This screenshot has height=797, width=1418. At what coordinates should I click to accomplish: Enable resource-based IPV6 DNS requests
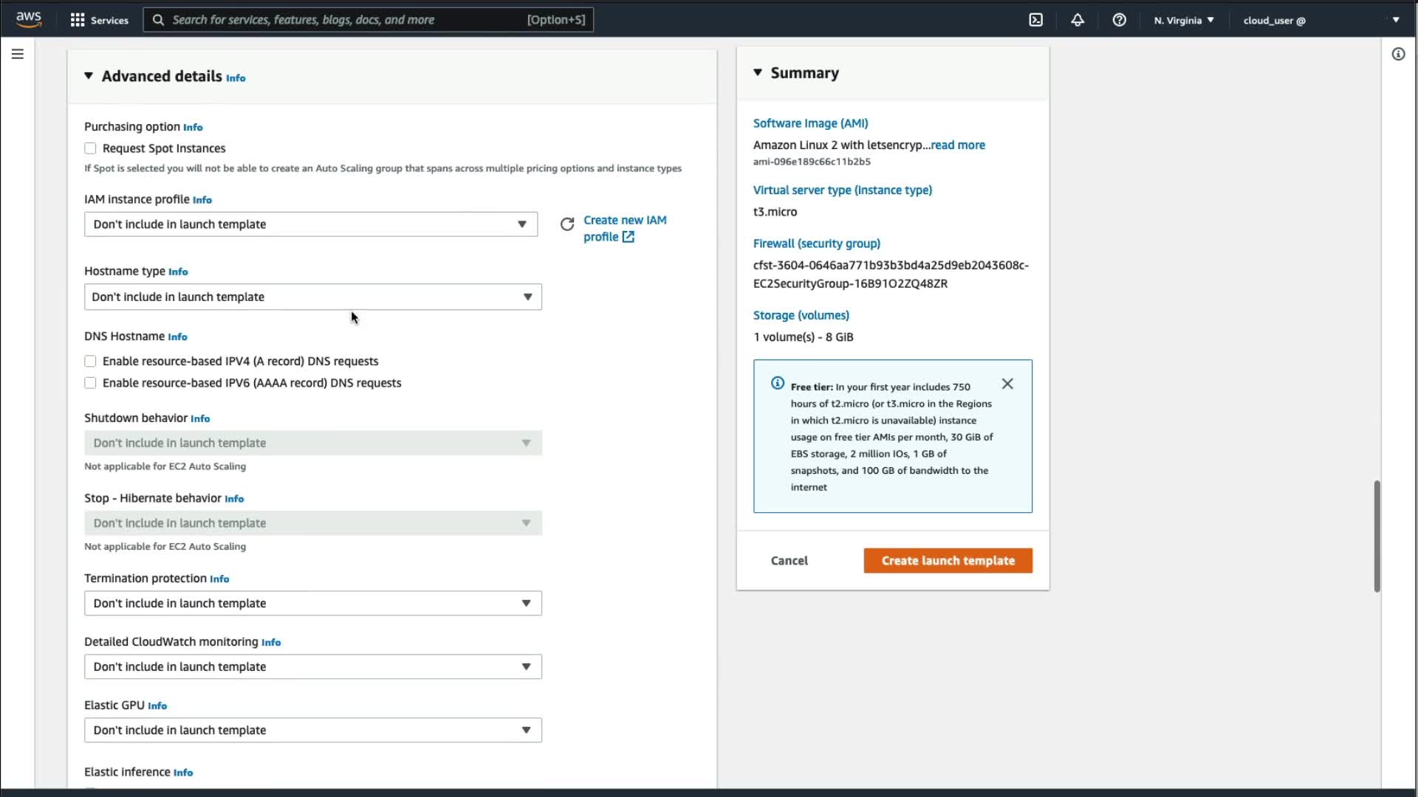click(90, 383)
